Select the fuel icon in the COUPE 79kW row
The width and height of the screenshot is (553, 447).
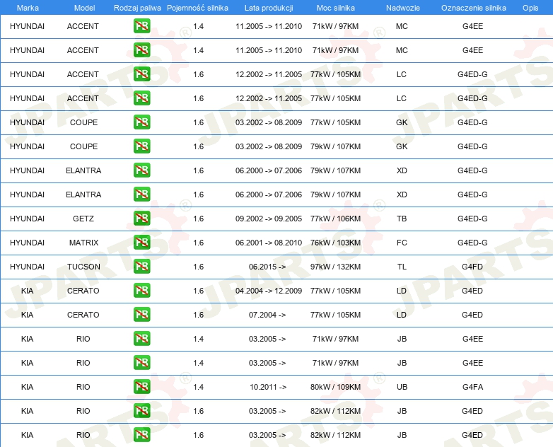point(141,146)
